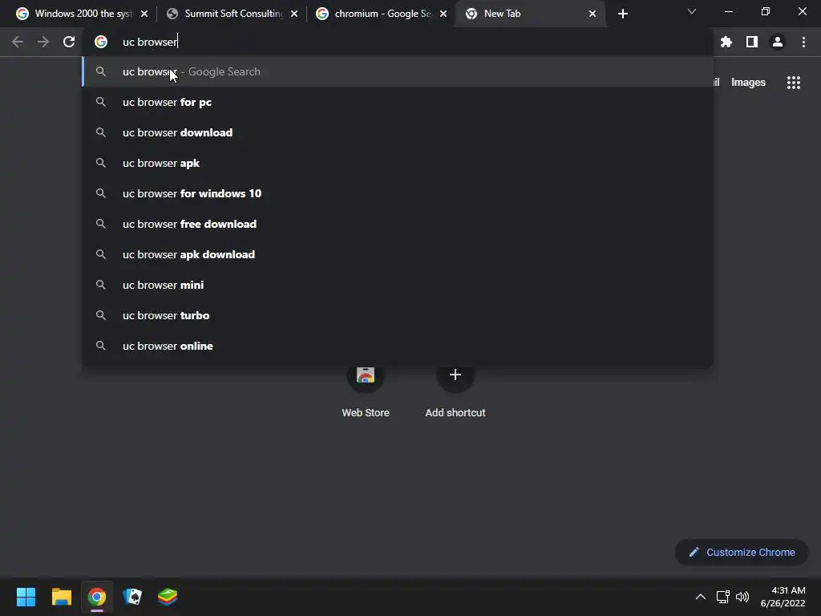Screen dimensions: 821x616
Task: Open the clock and date panel
Action: [x=783, y=597]
